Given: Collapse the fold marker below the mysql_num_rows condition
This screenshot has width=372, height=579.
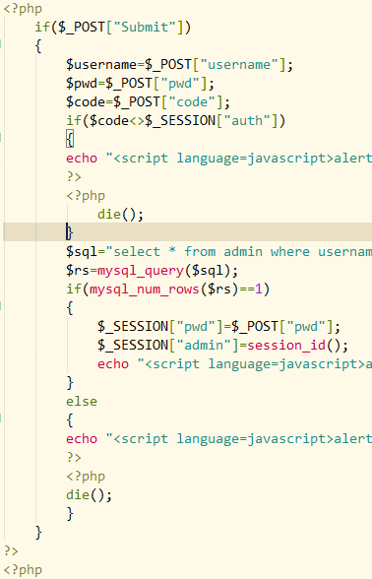Looking at the screenshot, I should click(x=1, y=305).
